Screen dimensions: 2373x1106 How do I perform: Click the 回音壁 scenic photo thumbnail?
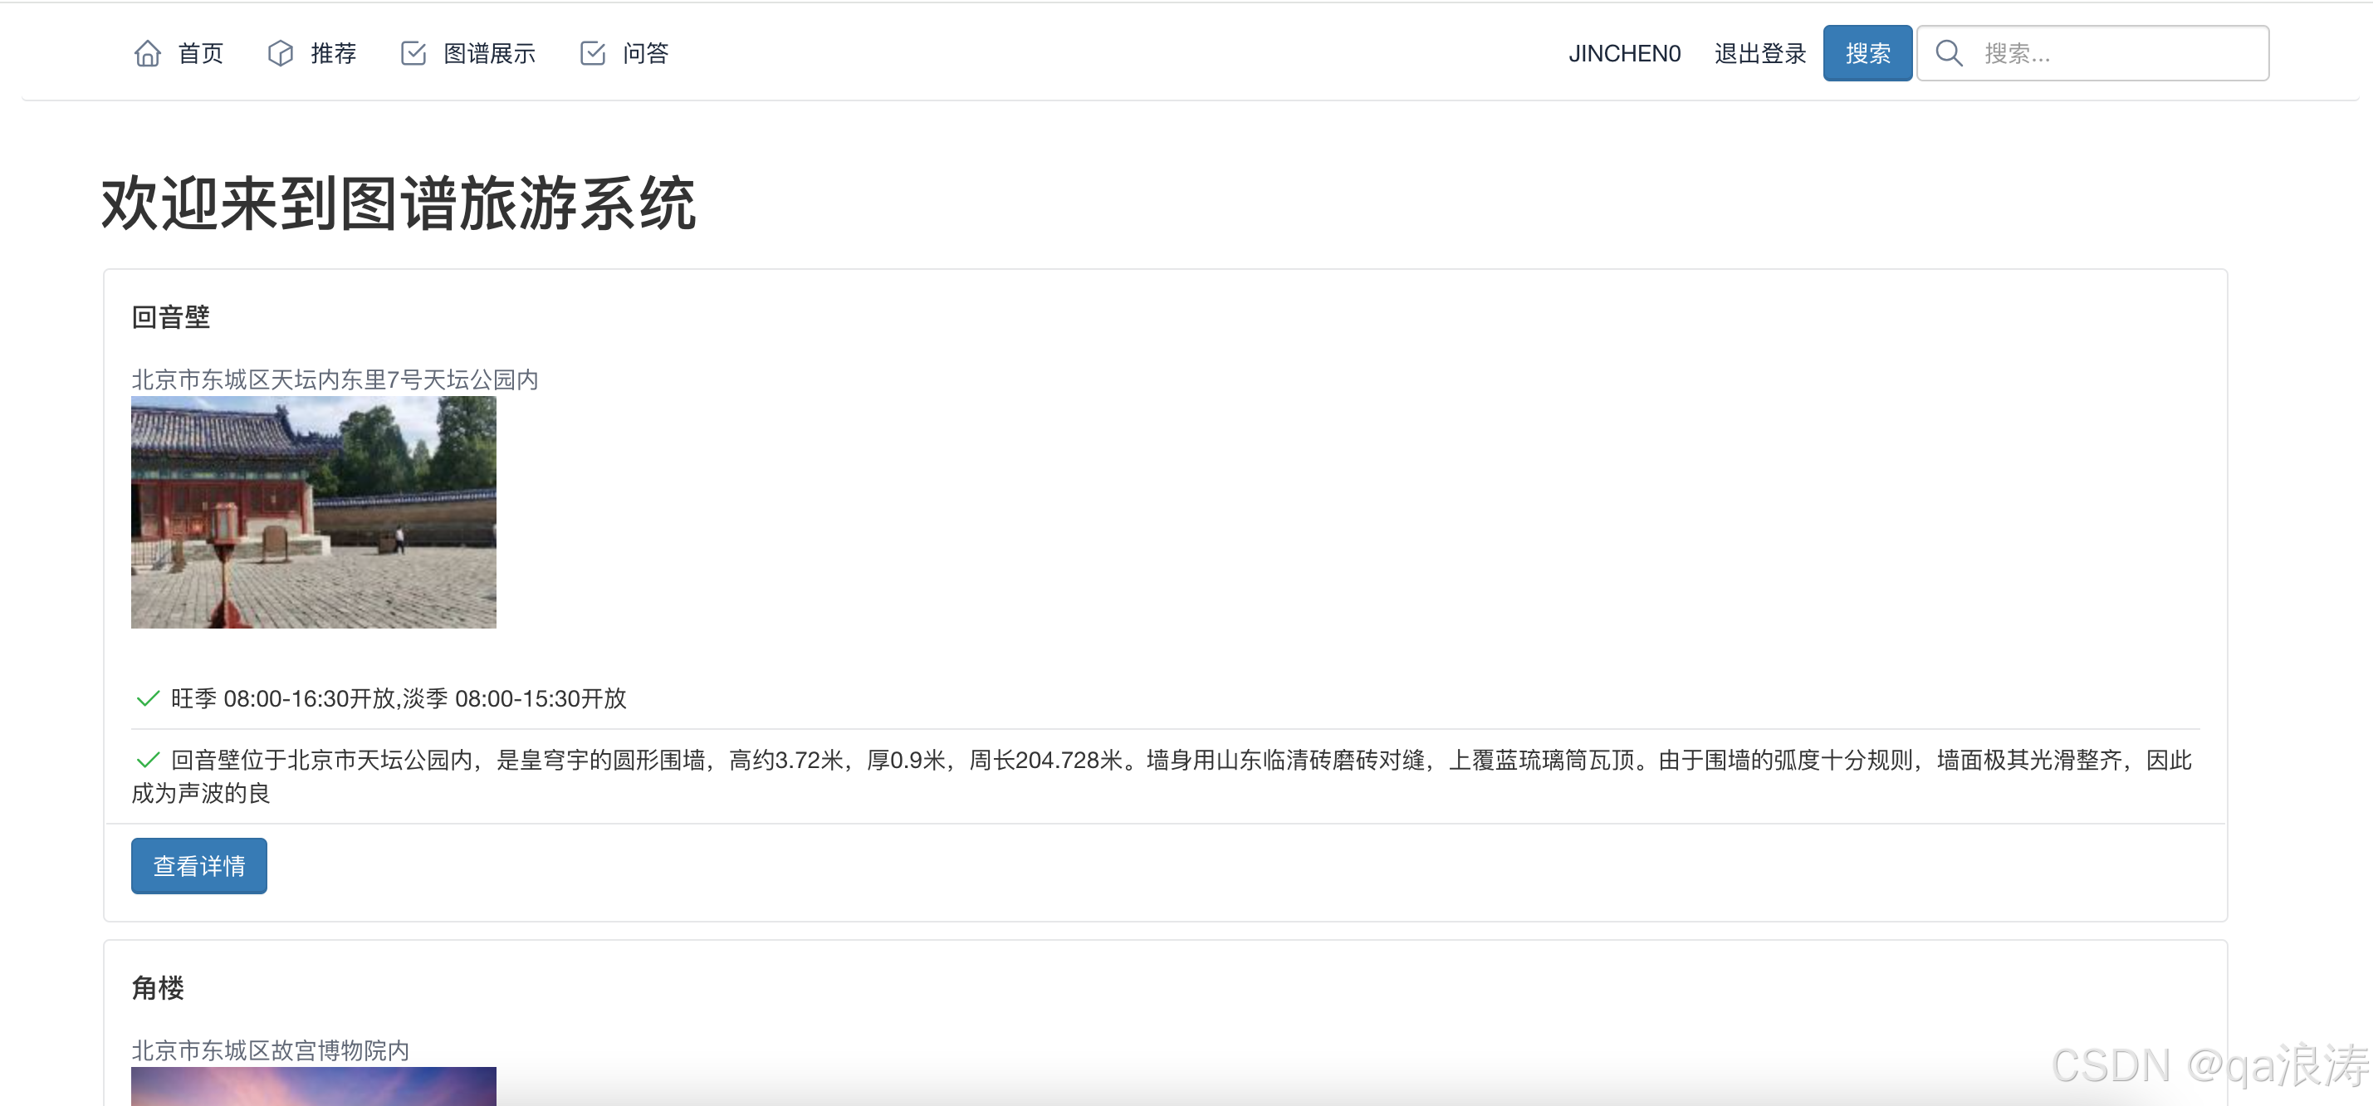pos(313,512)
